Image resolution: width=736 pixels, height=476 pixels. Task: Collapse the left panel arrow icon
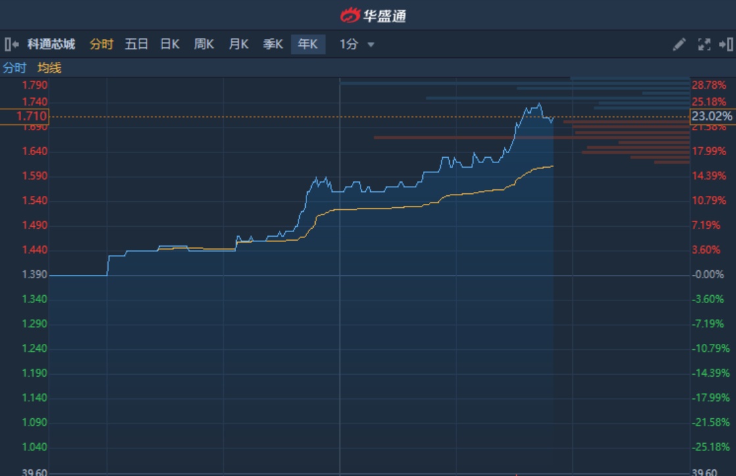(x=11, y=44)
